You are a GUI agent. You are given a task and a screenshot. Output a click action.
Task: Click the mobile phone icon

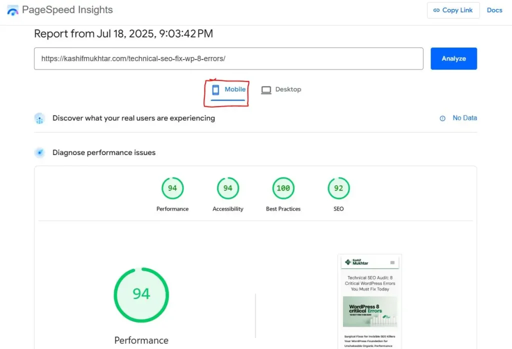215,90
